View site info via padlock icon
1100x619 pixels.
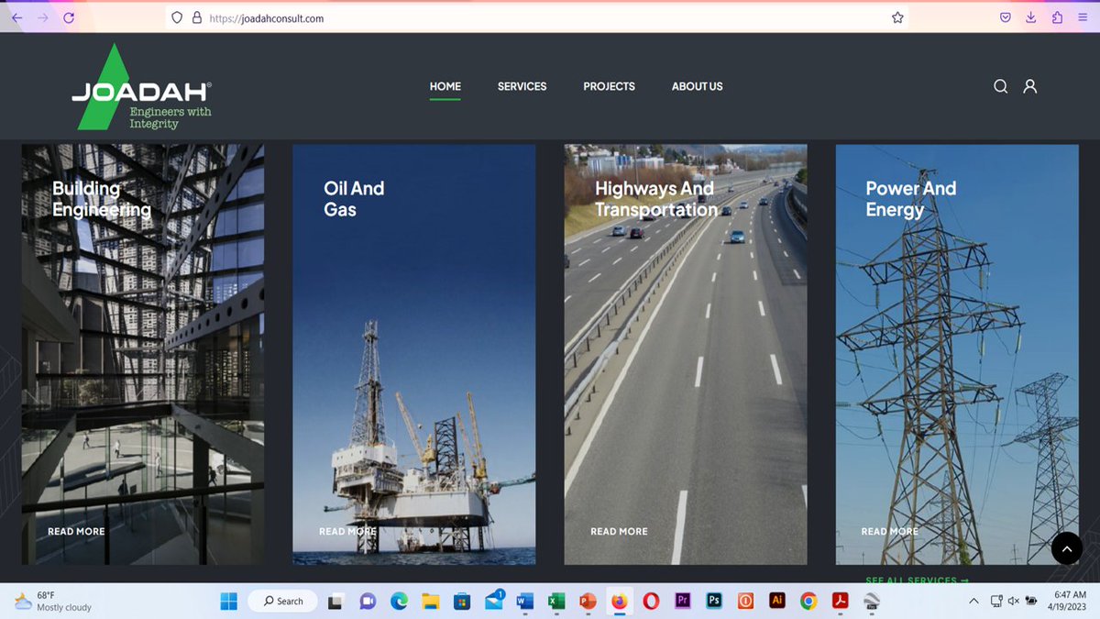196,17
